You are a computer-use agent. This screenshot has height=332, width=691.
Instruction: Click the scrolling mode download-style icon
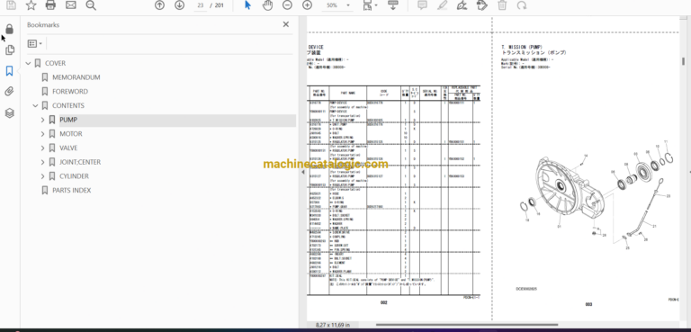click(x=392, y=5)
